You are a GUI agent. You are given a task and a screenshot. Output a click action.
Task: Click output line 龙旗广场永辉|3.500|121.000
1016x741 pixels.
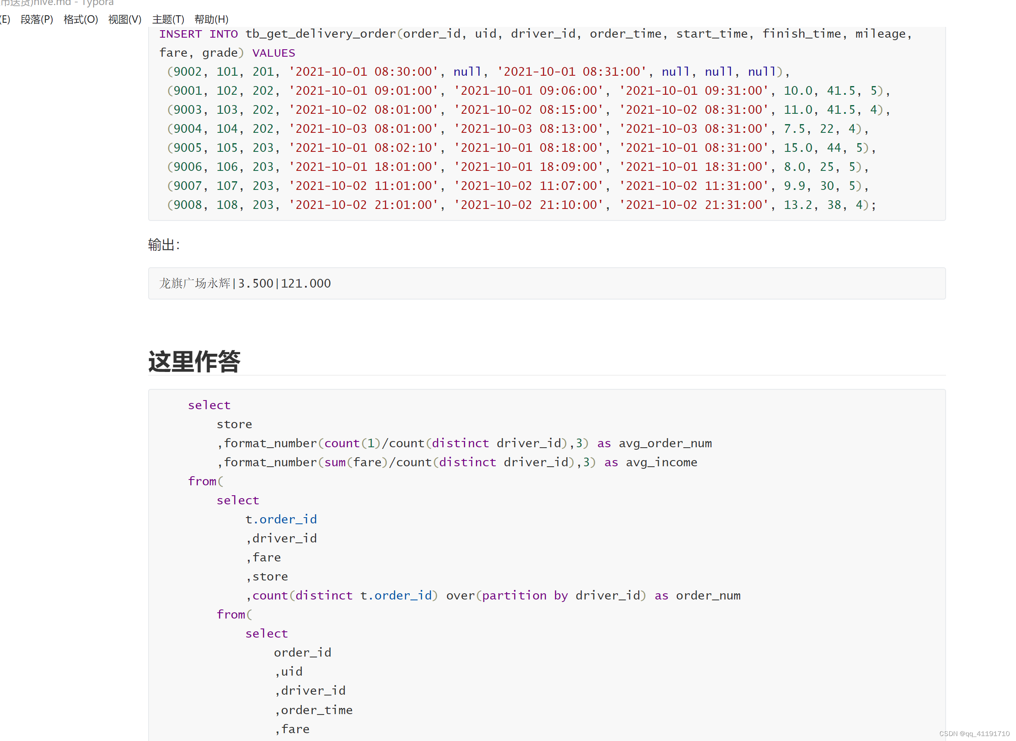coord(245,283)
